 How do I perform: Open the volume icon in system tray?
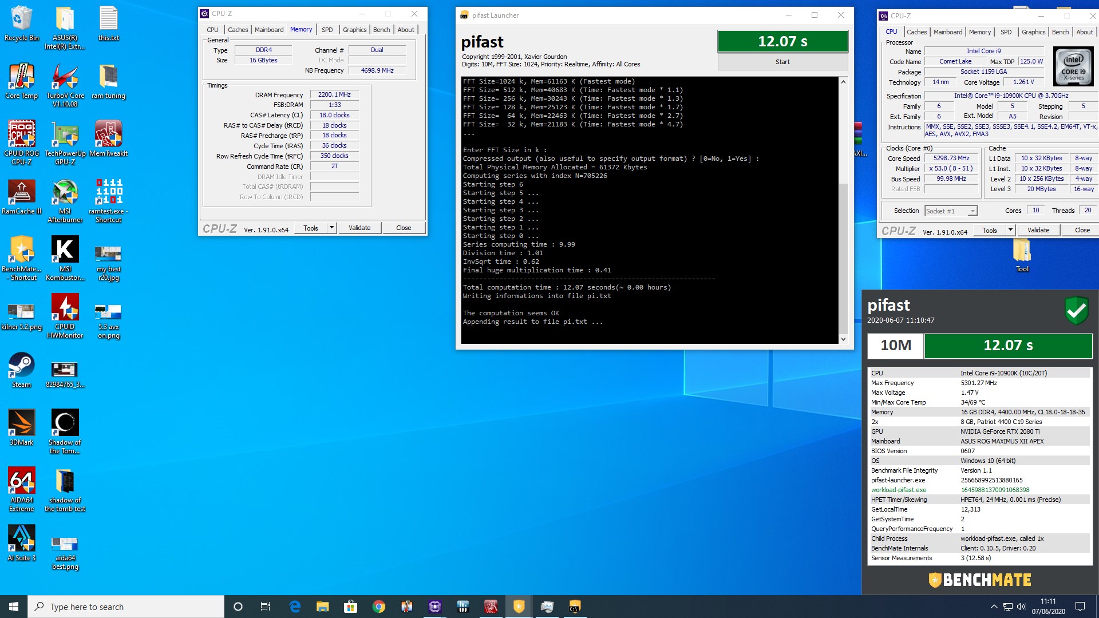[x=1021, y=607]
